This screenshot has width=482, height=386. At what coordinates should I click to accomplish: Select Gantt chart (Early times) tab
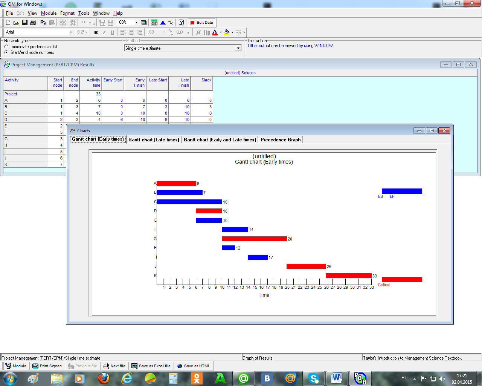(98, 139)
